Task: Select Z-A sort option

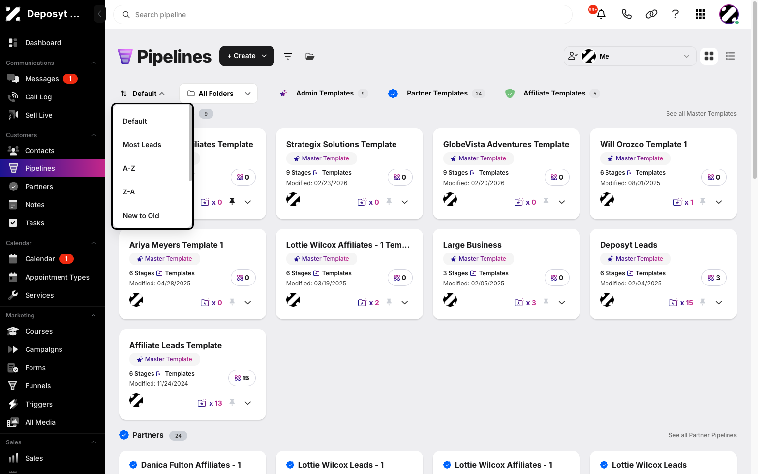Action: pos(151,192)
